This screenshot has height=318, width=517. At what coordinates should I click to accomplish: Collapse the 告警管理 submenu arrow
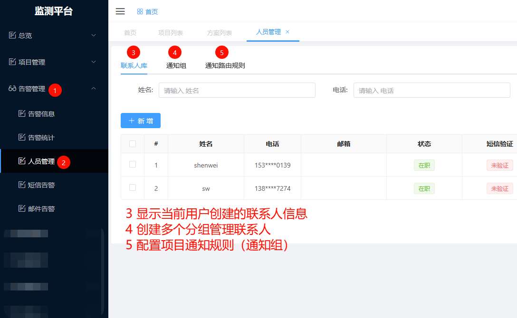click(94, 88)
